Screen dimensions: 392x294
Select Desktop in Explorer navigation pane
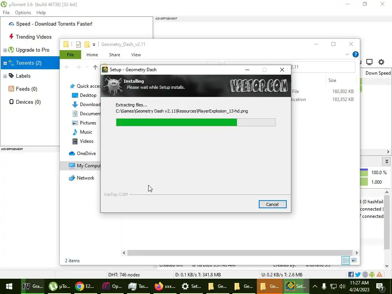click(x=84, y=95)
